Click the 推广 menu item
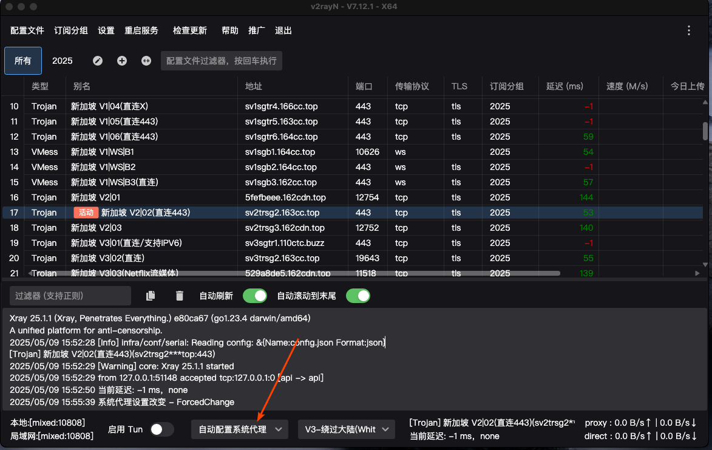 click(x=257, y=30)
